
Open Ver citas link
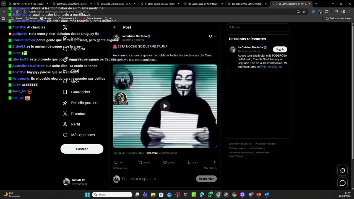pyautogui.click(x=210, y=168)
